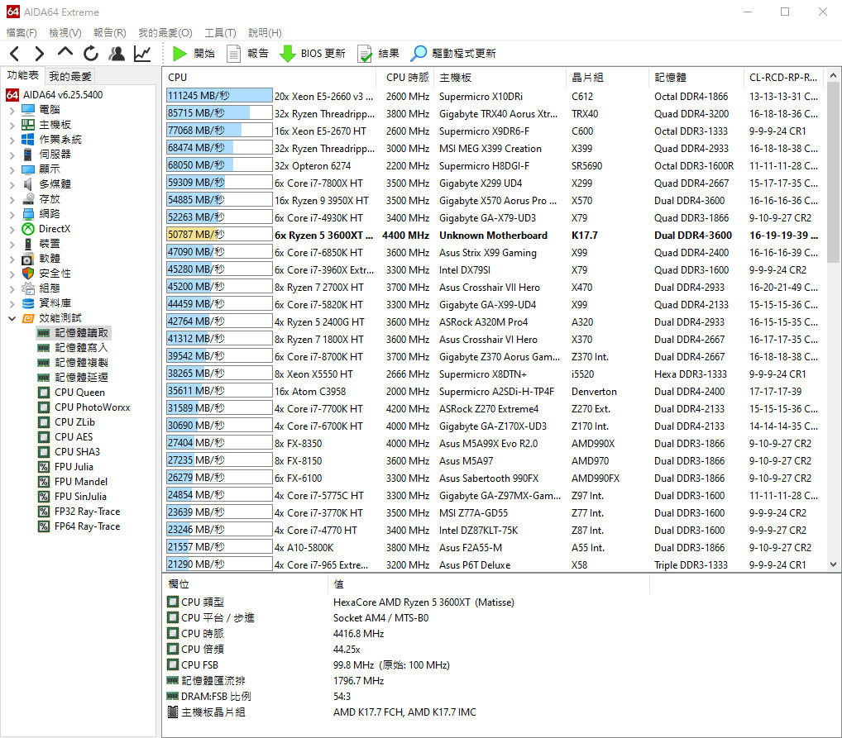Open the 工具(T) menu
This screenshot has height=738, width=842.
pos(220,33)
